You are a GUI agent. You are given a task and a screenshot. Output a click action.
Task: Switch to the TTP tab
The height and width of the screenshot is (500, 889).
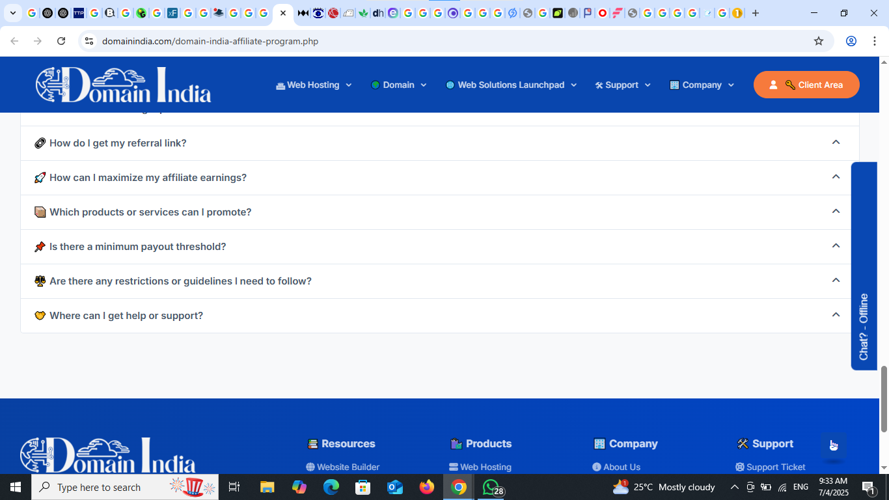[78, 13]
